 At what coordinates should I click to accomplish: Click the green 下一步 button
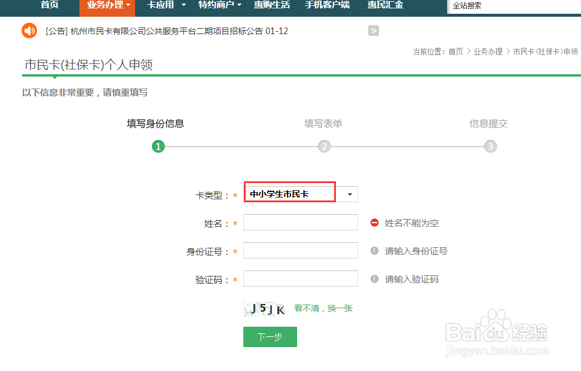(x=270, y=337)
